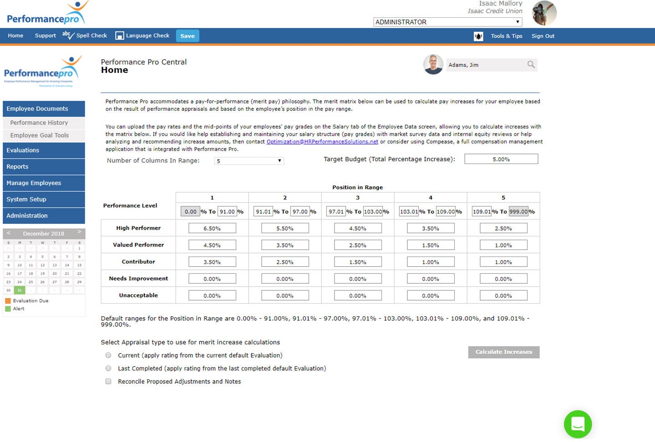Click the Language Check icon

point(119,35)
